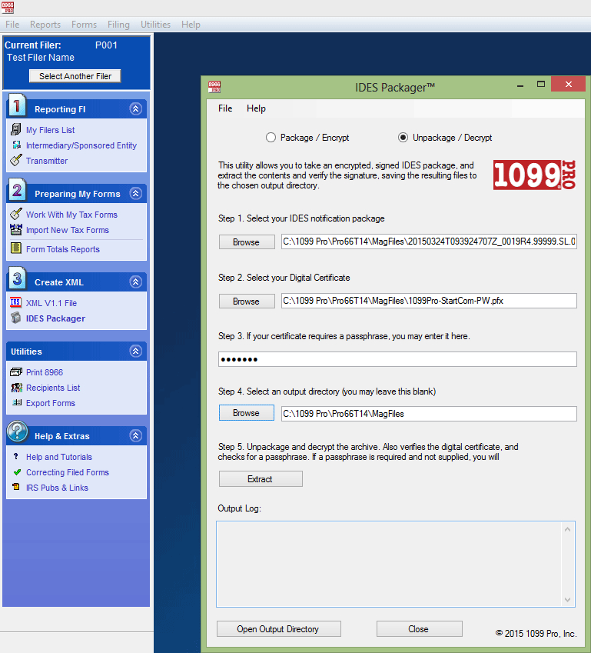The image size is (591, 653).
Task: Click the IDES Packager sidebar icon
Action: (x=16, y=318)
